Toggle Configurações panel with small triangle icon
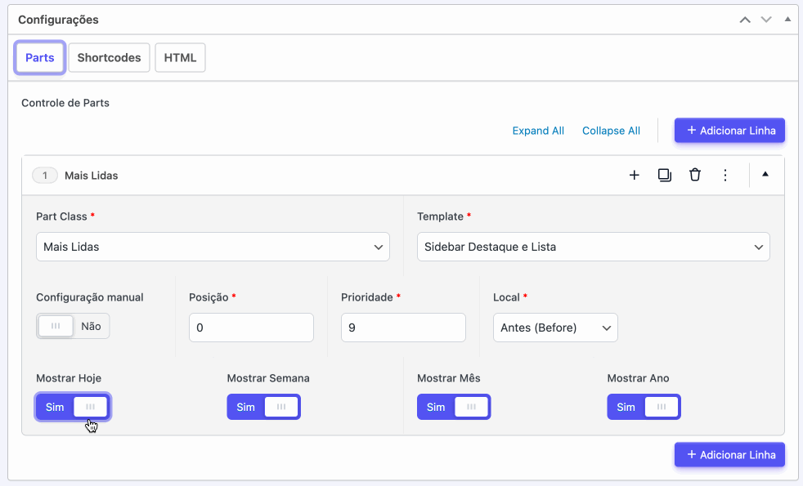This screenshot has width=803, height=486. (787, 19)
